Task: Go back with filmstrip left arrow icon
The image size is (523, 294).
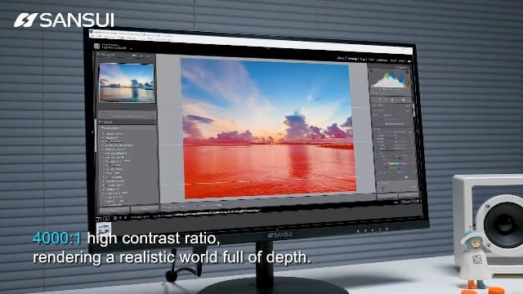Action: tap(121, 218)
